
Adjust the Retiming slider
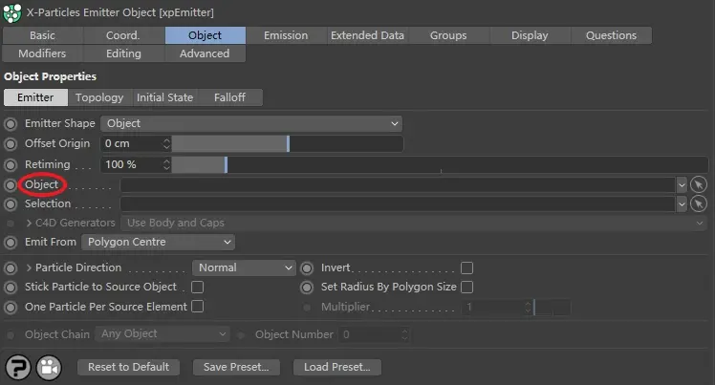[440, 165]
